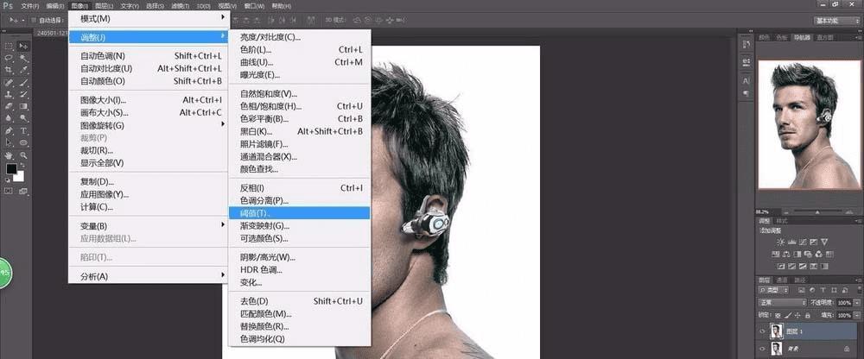Select the Pen tool

[x=9, y=130]
